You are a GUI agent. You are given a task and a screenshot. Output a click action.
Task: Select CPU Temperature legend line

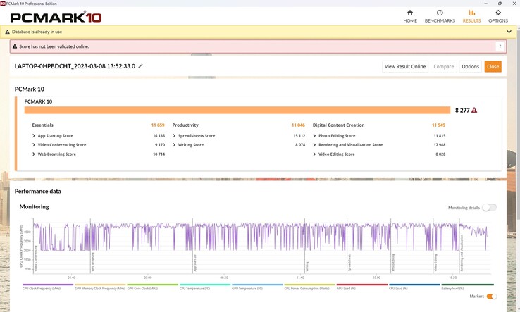pos(205,285)
